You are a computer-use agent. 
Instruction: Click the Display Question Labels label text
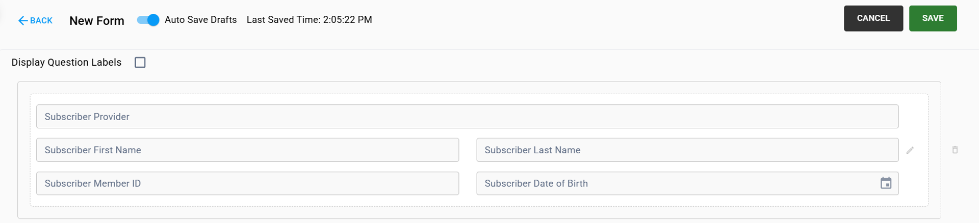(x=66, y=63)
